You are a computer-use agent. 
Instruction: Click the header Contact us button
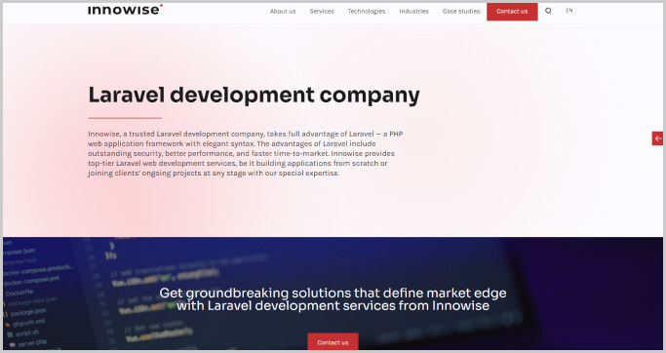click(512, 12)
